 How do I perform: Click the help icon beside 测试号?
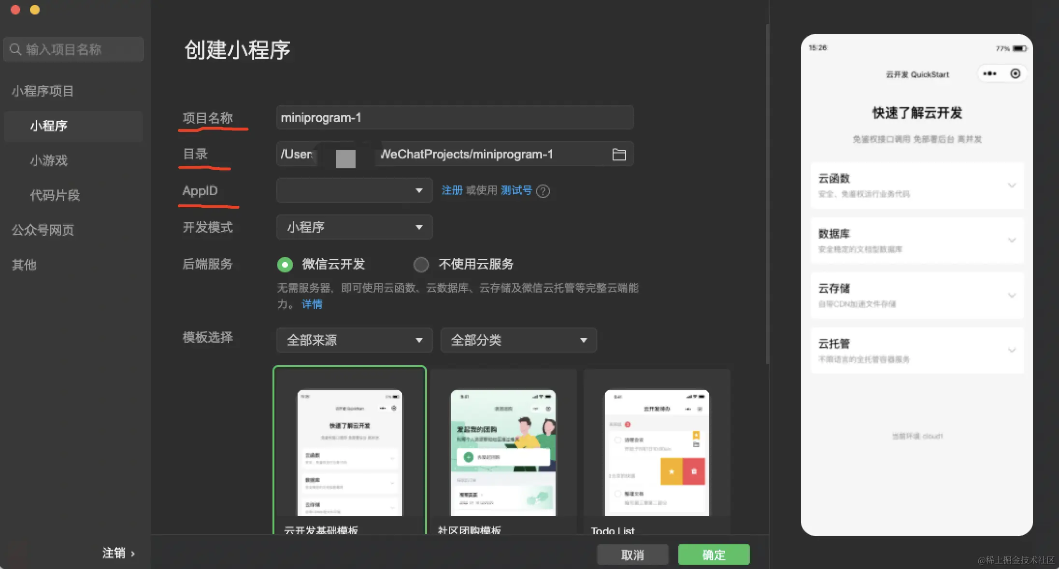click(543, 191)
